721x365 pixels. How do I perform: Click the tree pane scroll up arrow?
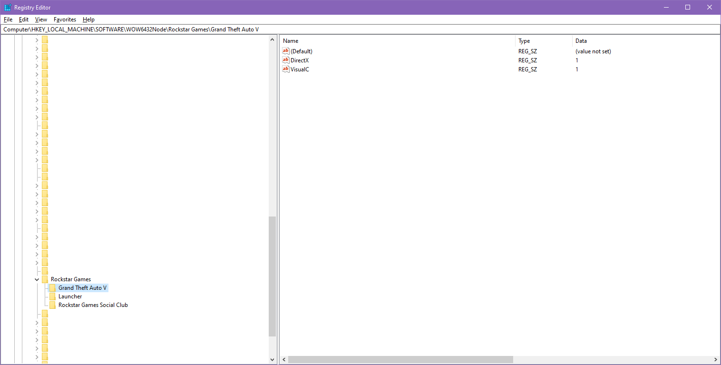(x=273, y=40)
